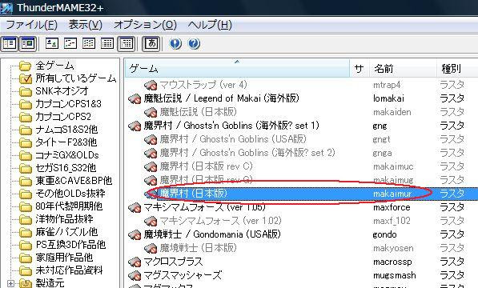
Task: Open the 表示(V) menu
Action: click(x=85, y=25)
